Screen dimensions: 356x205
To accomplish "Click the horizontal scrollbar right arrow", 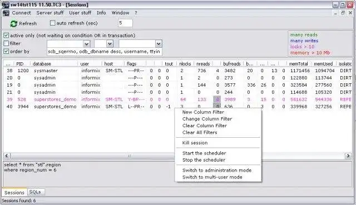I will coord(348,156).
